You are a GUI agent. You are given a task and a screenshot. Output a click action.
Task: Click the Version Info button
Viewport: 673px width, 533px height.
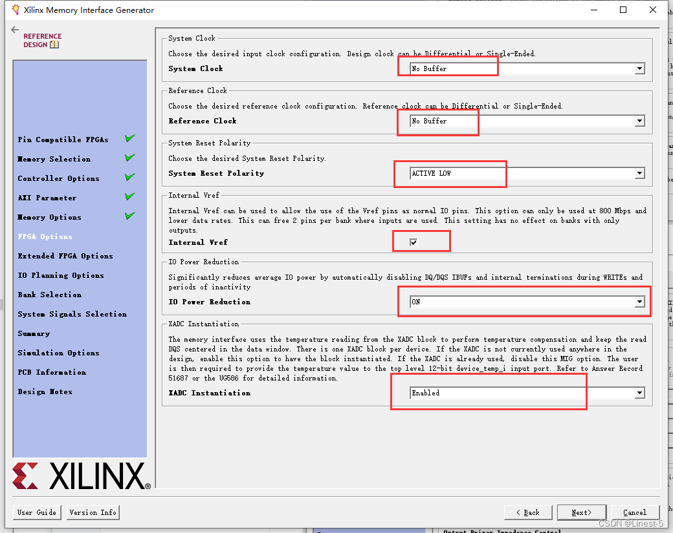93,512
